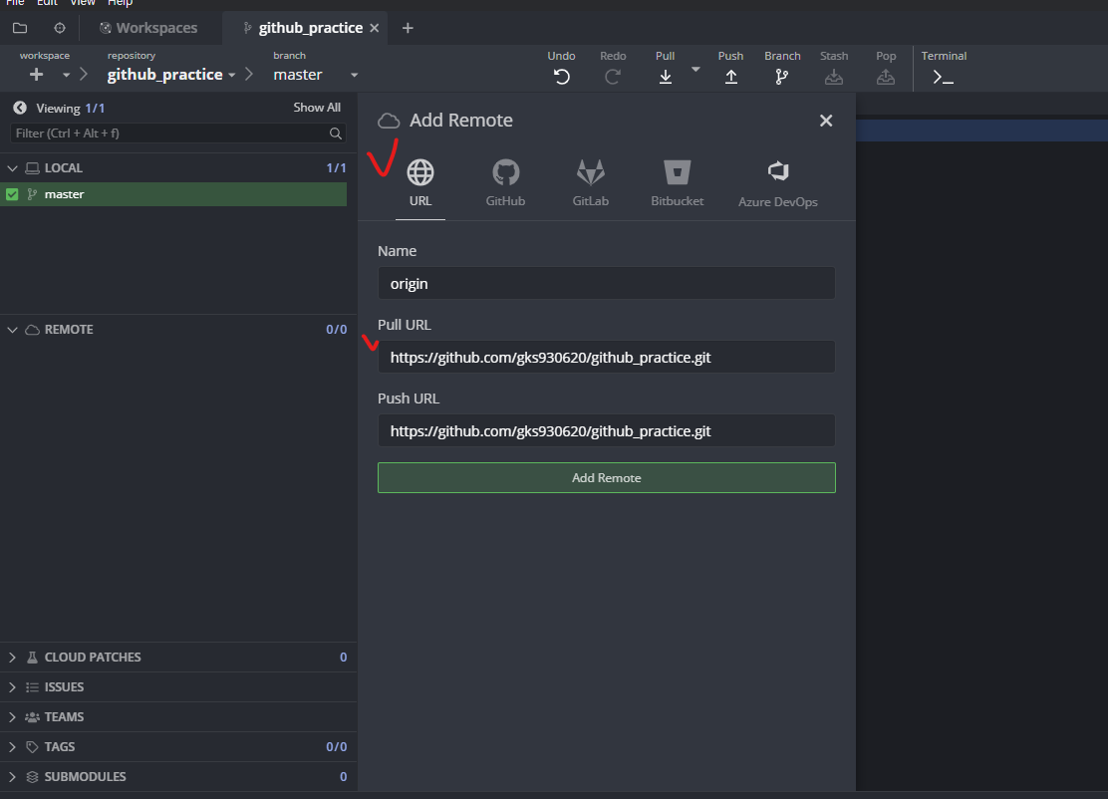The width and height of the screenshot is (1108, 799).
Task: Select the GitHub remote tab
Action: point(505,183)
